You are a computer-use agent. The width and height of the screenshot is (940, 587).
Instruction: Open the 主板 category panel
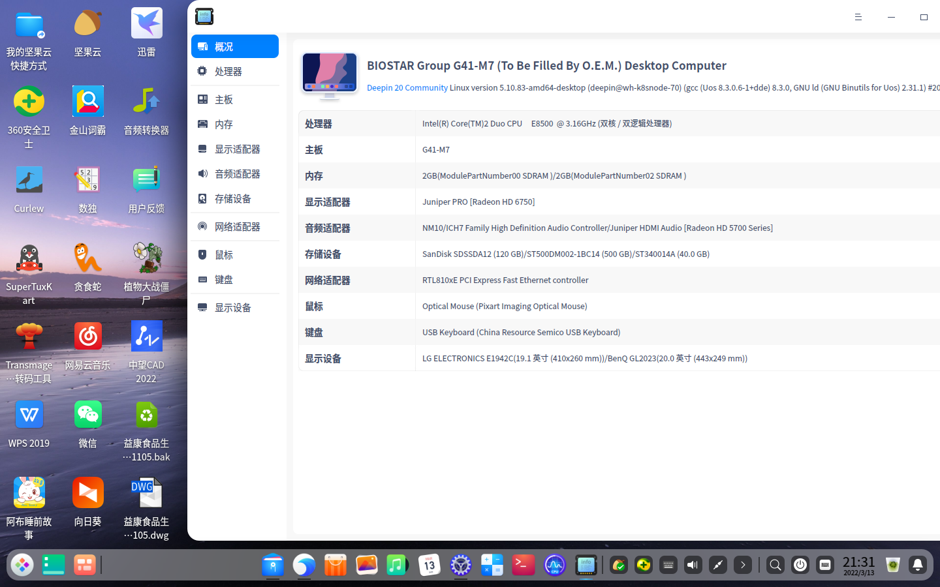(222, 98)
